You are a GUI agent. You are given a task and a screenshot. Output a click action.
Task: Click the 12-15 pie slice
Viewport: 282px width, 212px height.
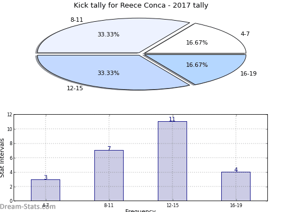click(x=108, y=72)
